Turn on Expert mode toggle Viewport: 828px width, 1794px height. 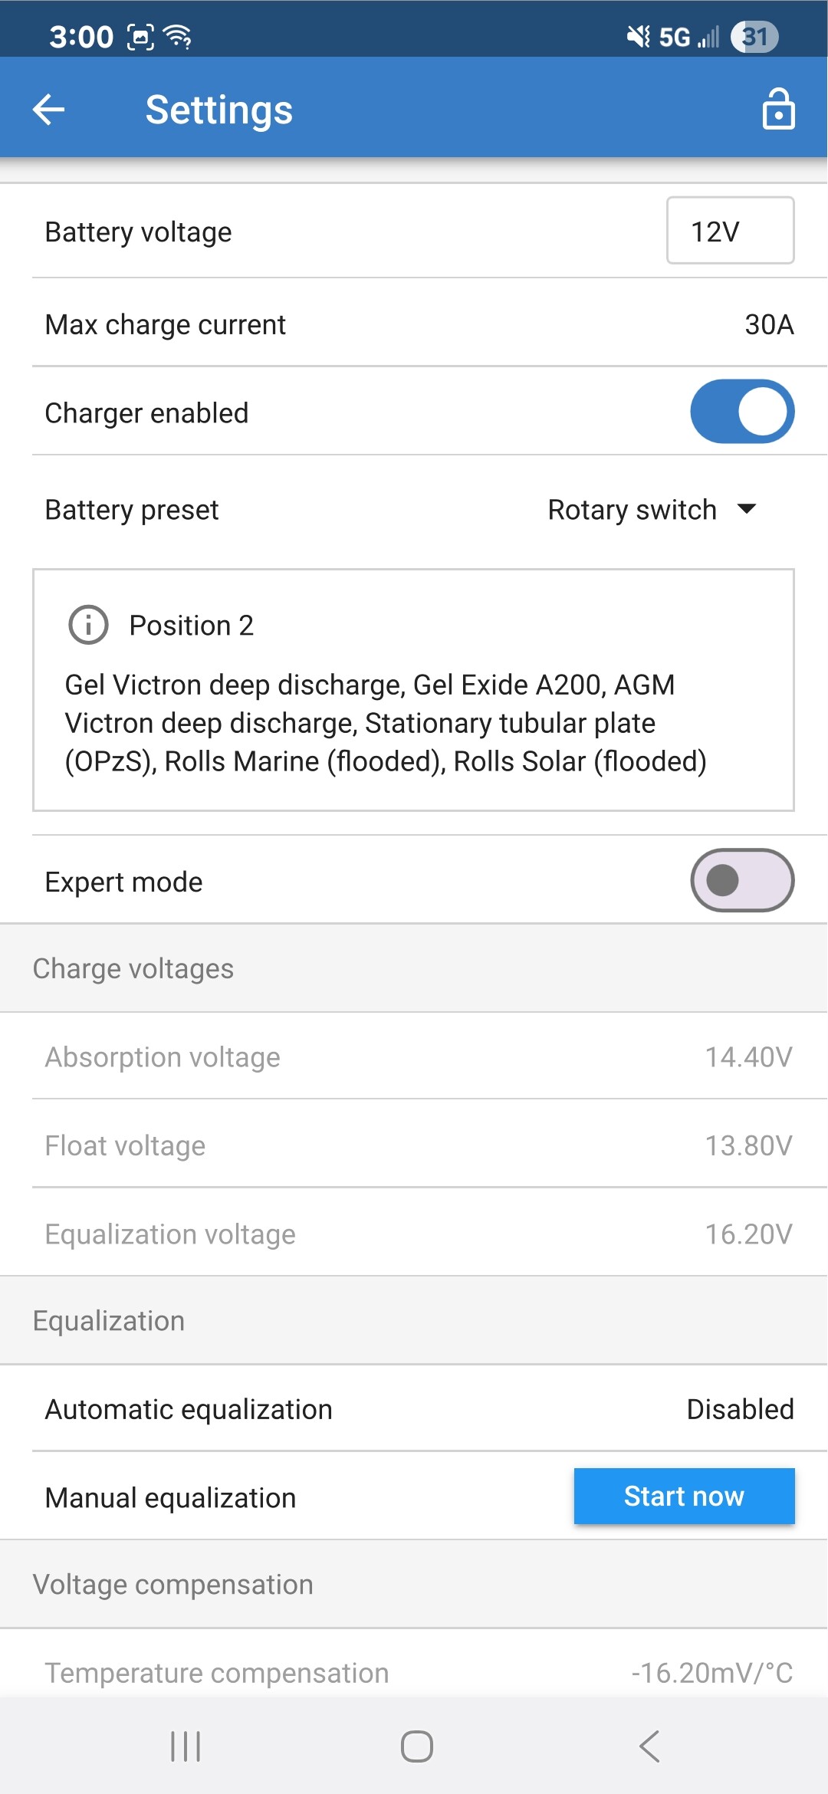(x=741, y=880)
